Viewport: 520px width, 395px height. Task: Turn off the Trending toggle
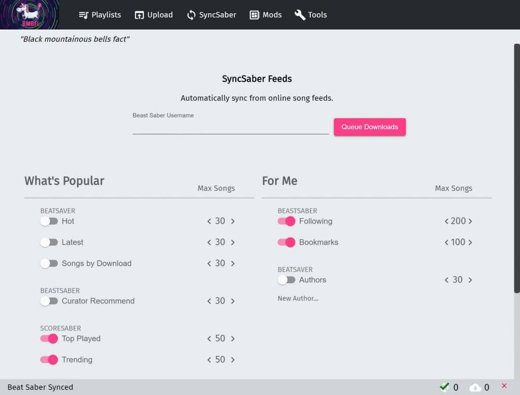tap(49, 359)
